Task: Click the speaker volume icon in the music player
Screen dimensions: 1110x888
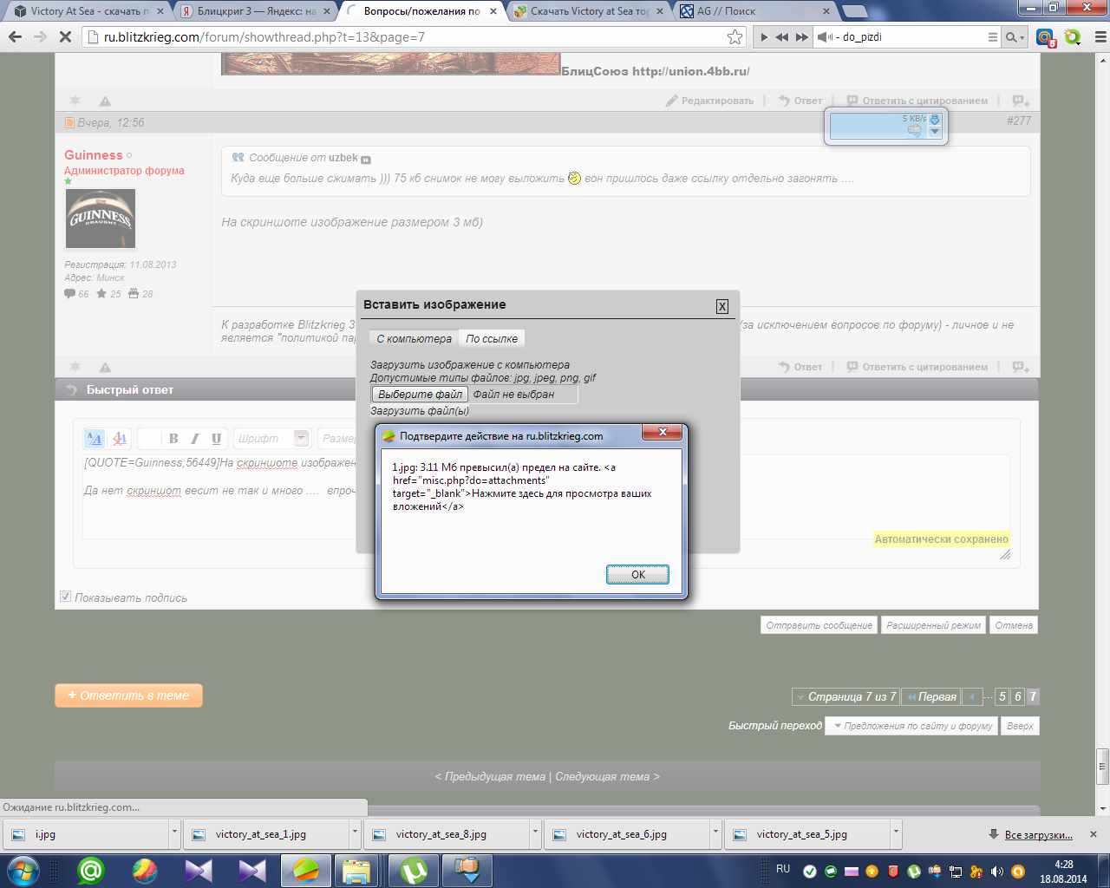Action: pyautogui.click(x=826, y=37)
